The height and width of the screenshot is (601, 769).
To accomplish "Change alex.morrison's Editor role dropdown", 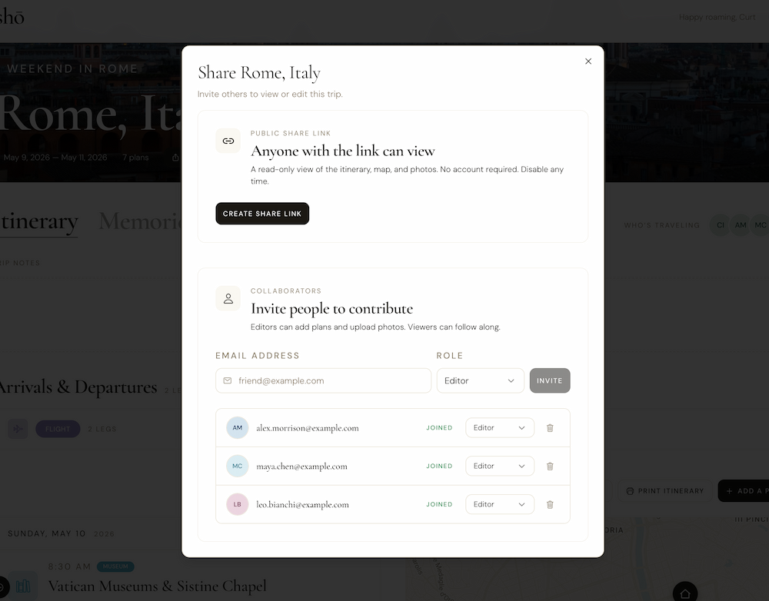I will tap(499, 428).
